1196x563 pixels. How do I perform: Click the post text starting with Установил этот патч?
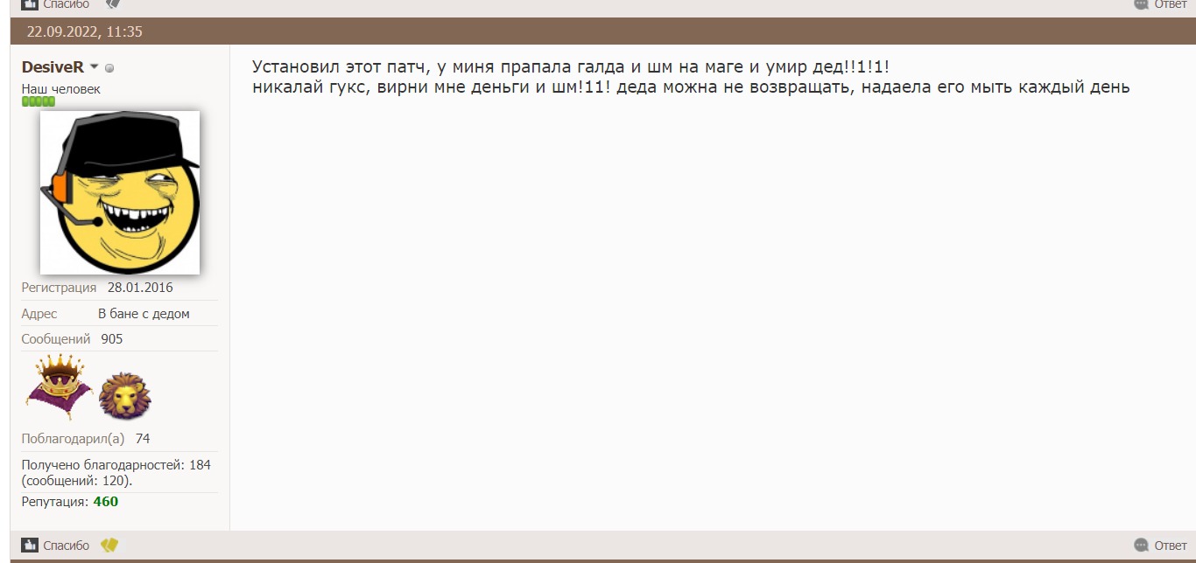[x=570, y=67]
